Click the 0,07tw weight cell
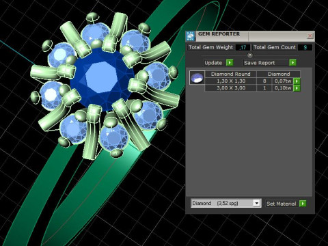Viewport: 328px width, 246px height. 283,81
